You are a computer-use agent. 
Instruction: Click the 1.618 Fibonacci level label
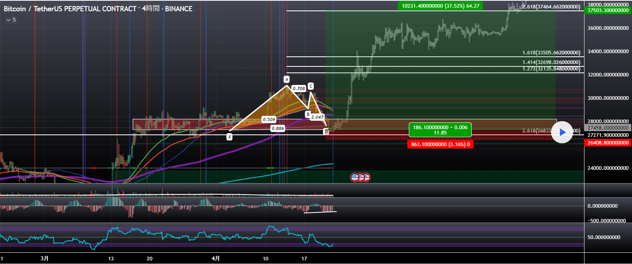coord(551,53)
